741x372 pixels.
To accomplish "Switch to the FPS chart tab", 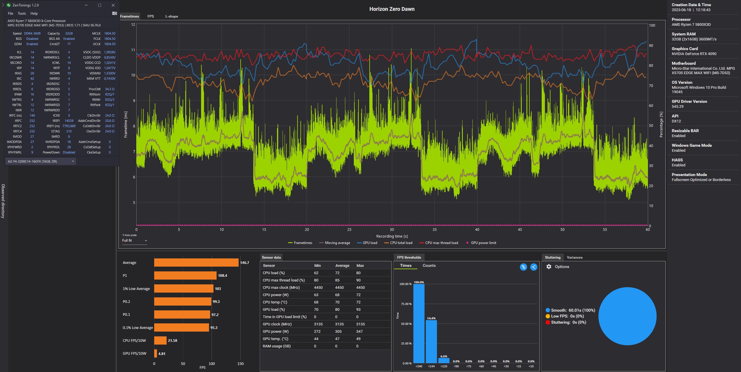I will click(150, 16).
